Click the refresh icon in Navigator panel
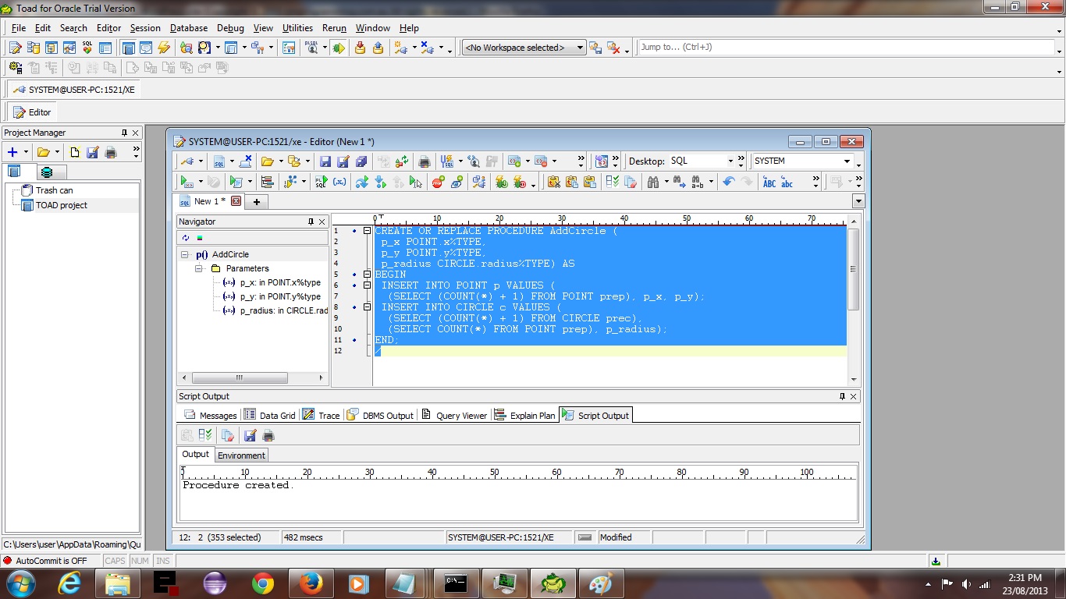This screenshot has width=1066, height=599. 186,238
